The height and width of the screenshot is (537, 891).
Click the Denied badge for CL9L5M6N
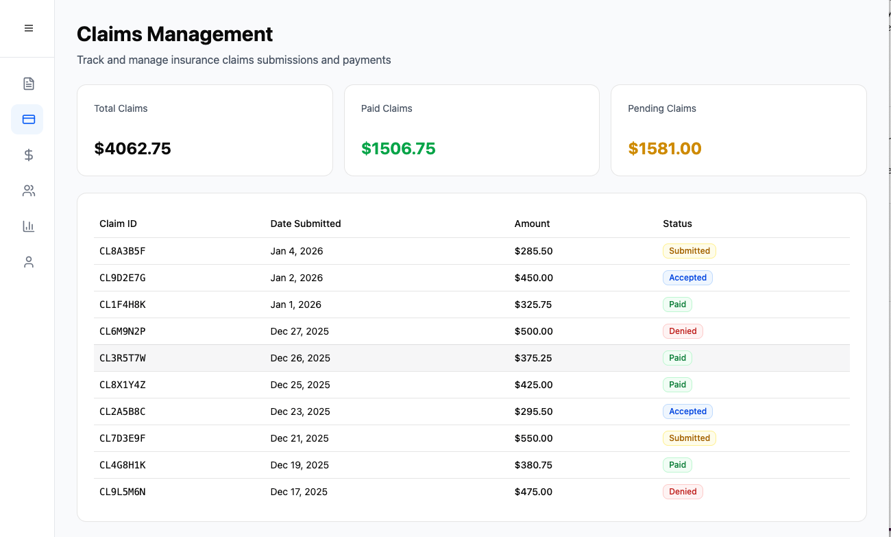click(x=683, y=492)
